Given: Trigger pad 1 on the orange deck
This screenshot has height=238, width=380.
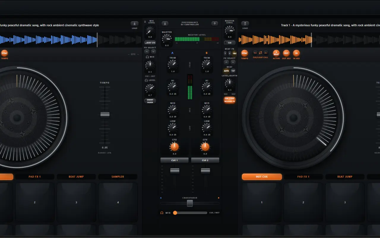Looking at the screenshot, I should 262,202.
